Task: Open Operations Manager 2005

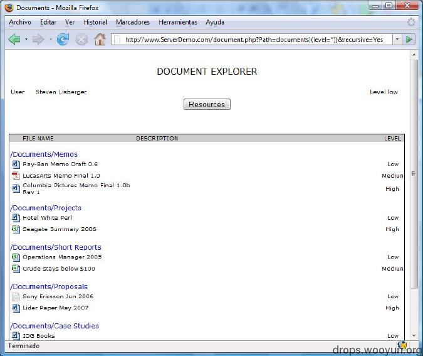Action: pos(62,257)
